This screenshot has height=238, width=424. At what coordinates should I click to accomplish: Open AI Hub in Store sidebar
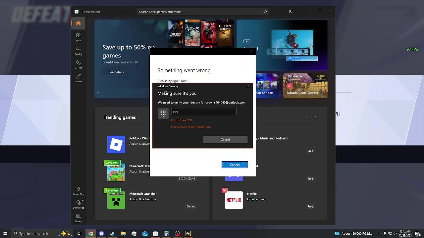(78, 64)
